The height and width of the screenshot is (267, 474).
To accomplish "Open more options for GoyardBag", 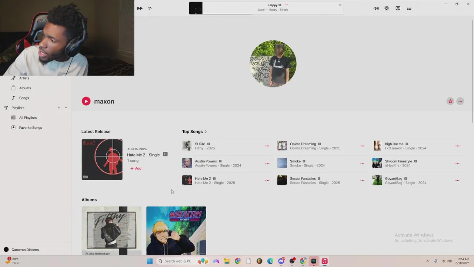I will tap(457, 181).
